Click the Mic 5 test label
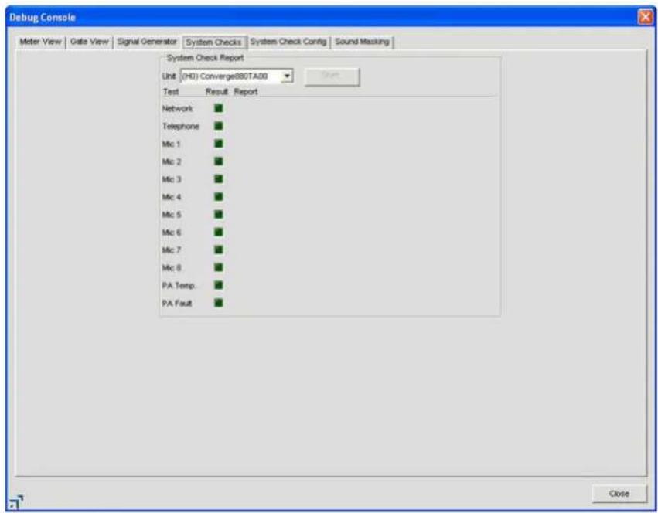658x513 pixels. [x=171, y=214]
